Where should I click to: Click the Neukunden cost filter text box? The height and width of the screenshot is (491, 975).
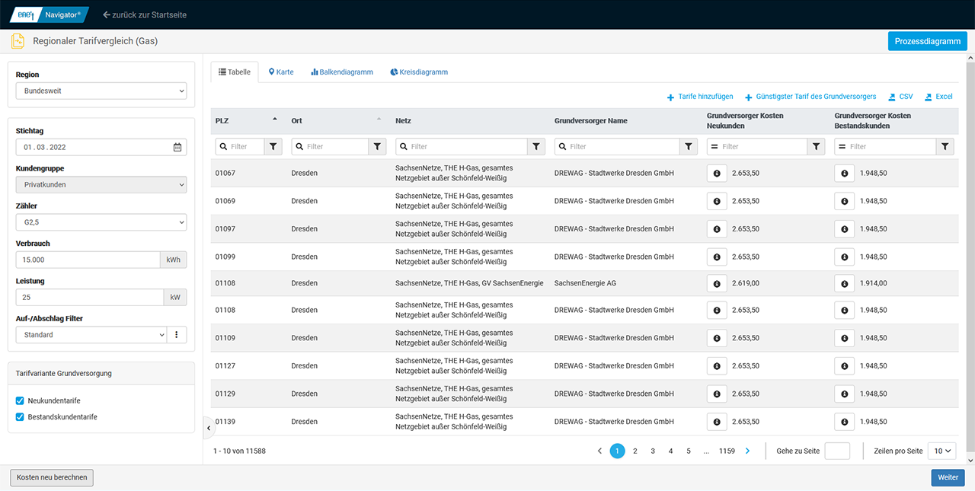(757, 146)
